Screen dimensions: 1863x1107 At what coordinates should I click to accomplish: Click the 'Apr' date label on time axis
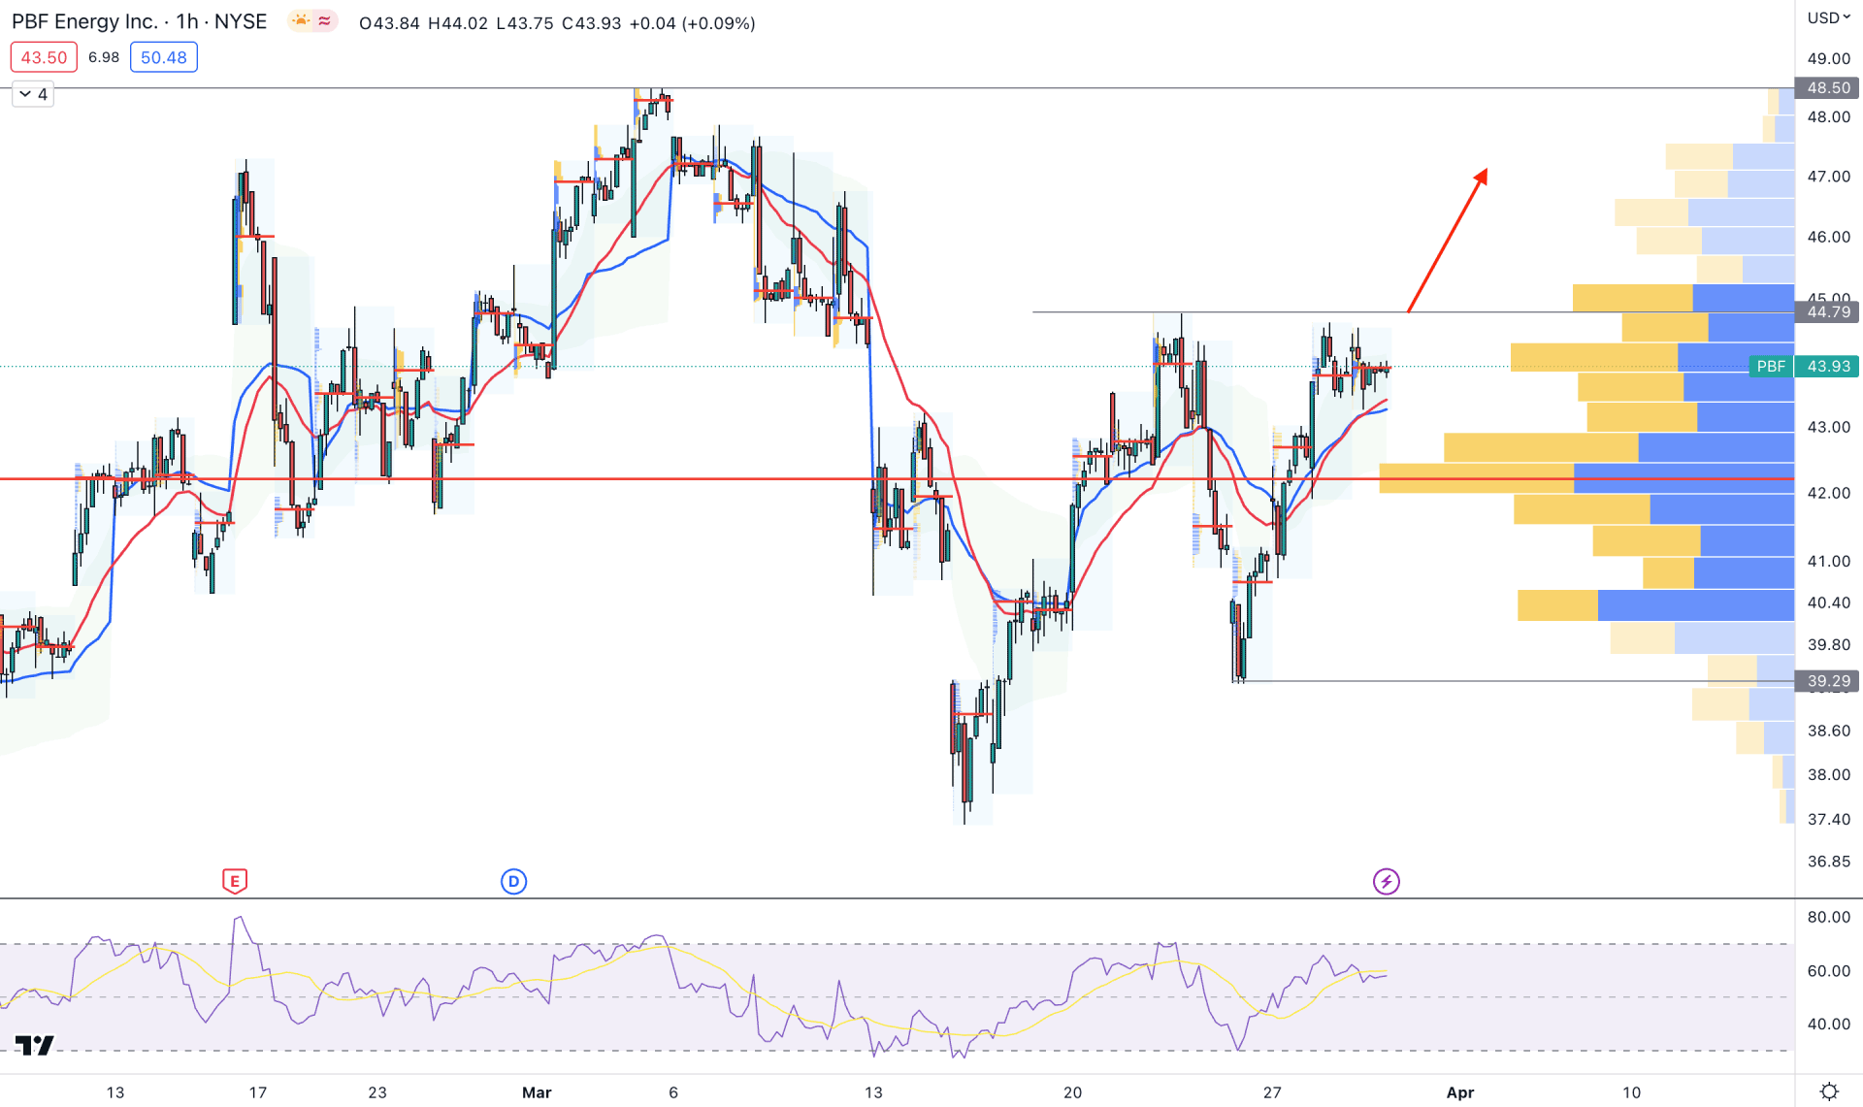[x=1460, y=1092]
